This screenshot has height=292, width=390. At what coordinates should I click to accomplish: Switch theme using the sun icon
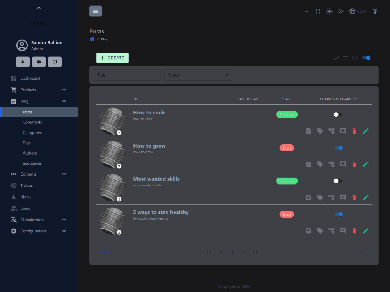329,11
